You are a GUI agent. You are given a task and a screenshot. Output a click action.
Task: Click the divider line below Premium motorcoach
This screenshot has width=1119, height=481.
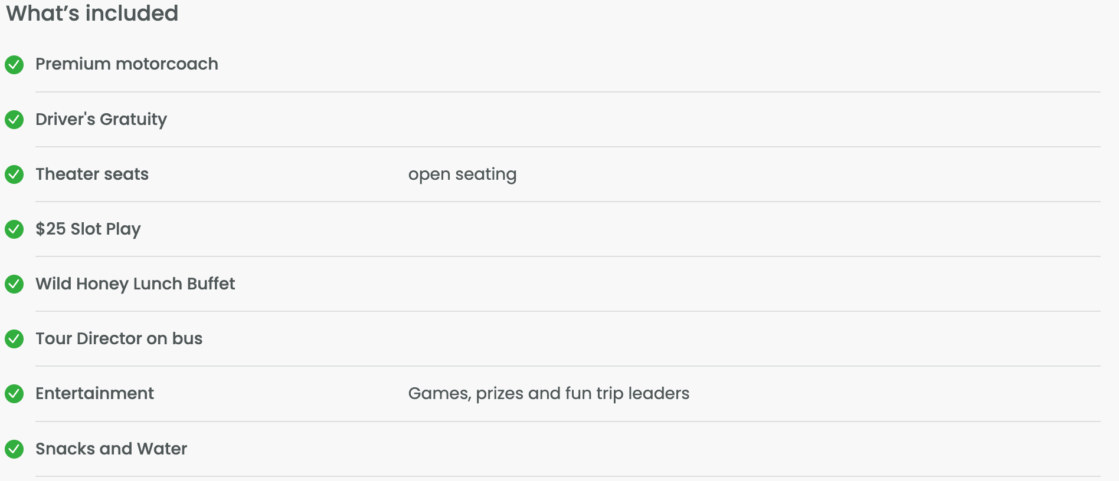568,92
